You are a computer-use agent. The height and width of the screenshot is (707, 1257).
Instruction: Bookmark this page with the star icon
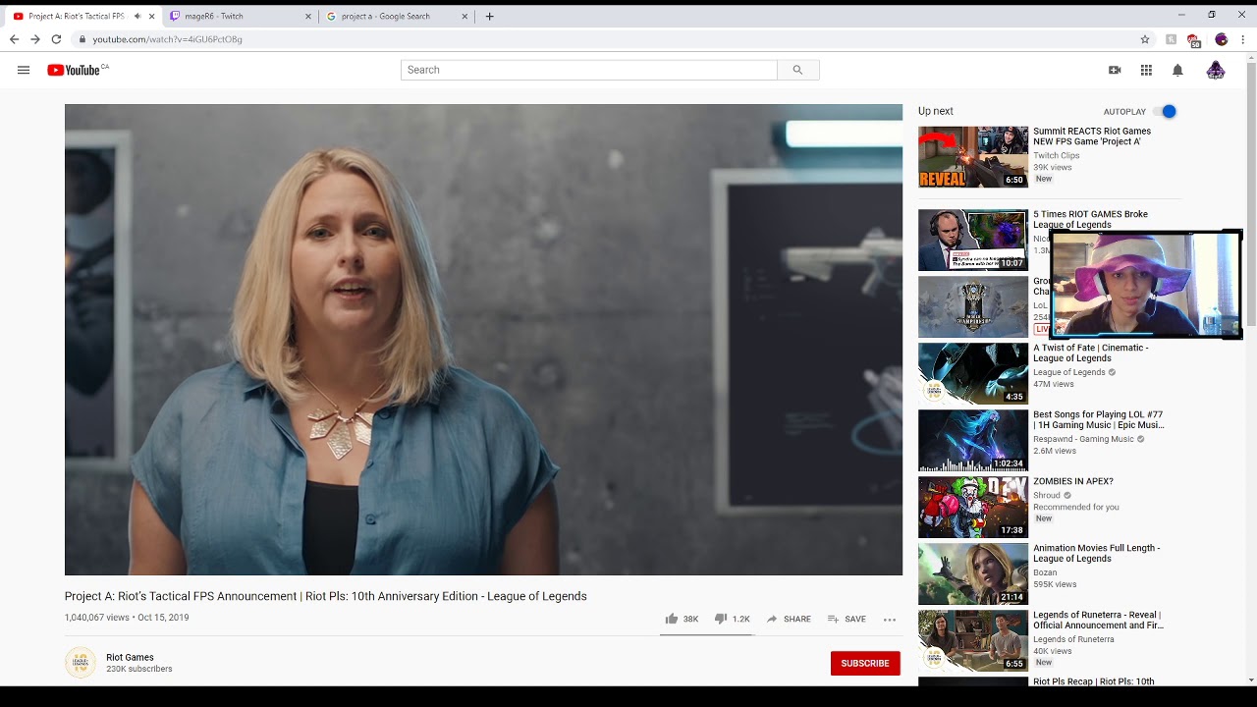click(x=1145, y=39)
